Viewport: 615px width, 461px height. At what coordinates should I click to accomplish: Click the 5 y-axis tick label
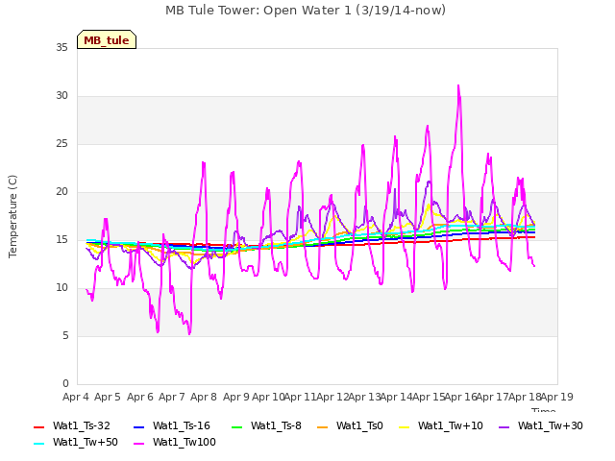pos(65,336)
